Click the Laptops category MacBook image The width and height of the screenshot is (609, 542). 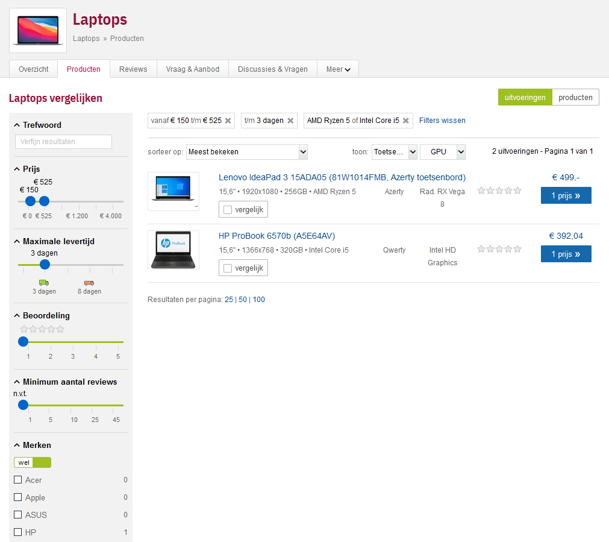[x=38, y=30]
